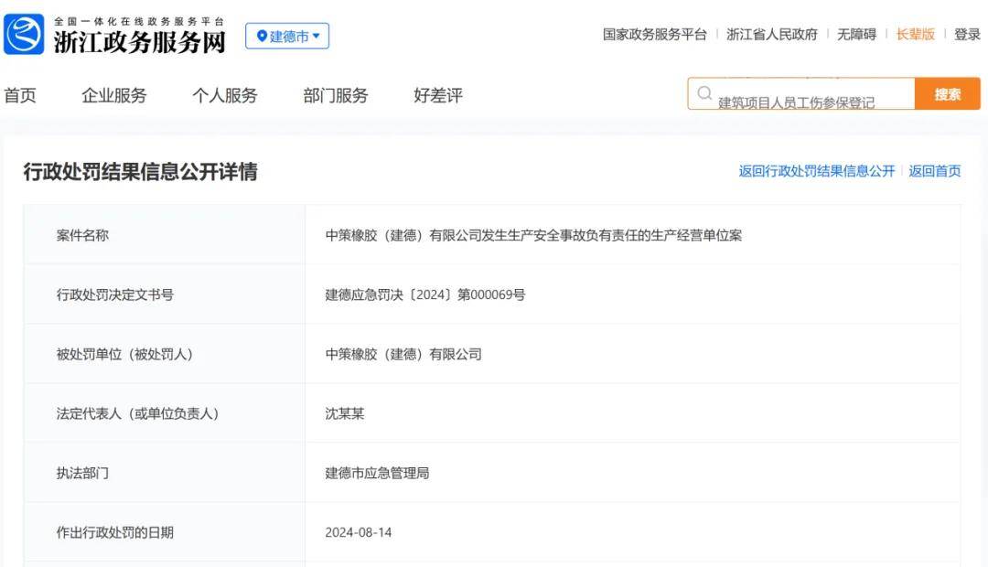
Task: Click 返回行政处罚结果信息公开 link
Action: pyautogui.click(x=816, y=171)
